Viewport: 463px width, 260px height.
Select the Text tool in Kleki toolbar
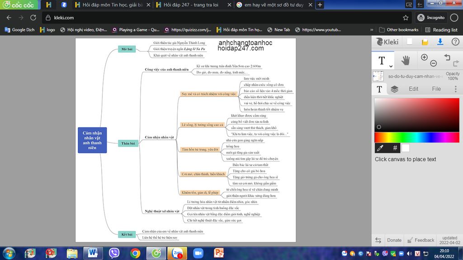click(381, 60)
